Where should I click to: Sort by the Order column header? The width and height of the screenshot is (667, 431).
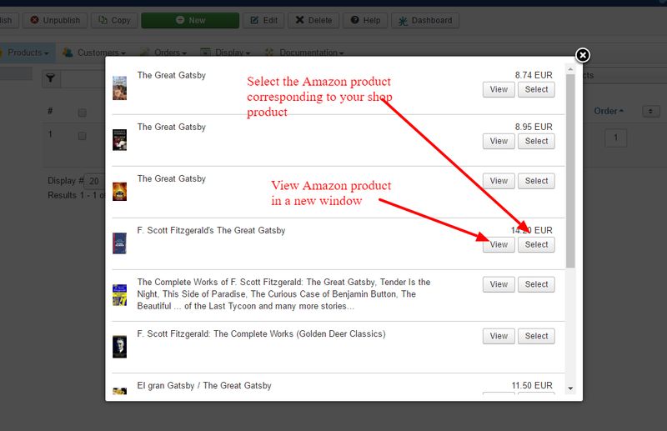coord(609,112)
